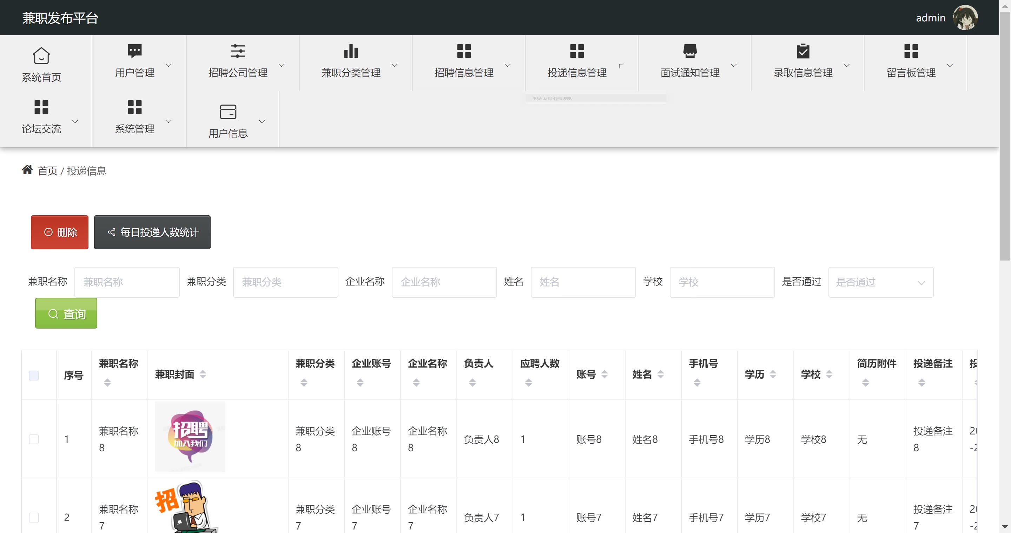Expand the 招聘公司管理 menu chevron

[x=282, y=65]
